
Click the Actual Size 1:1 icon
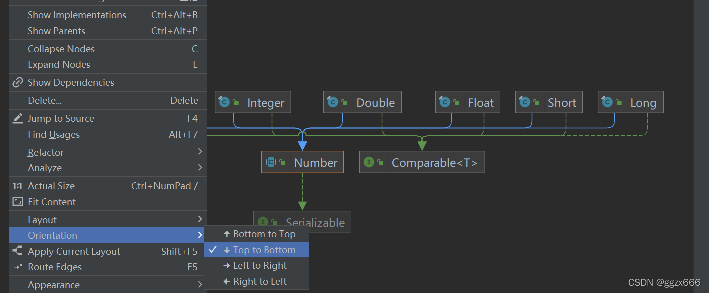pyautogui.click(x=18, y=186)
